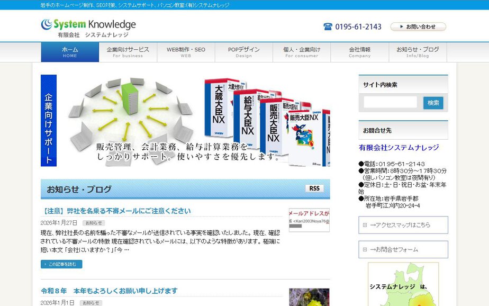Click the 検索 search button
The height and width of the screenshot is (306, 489).
point(433,103)
